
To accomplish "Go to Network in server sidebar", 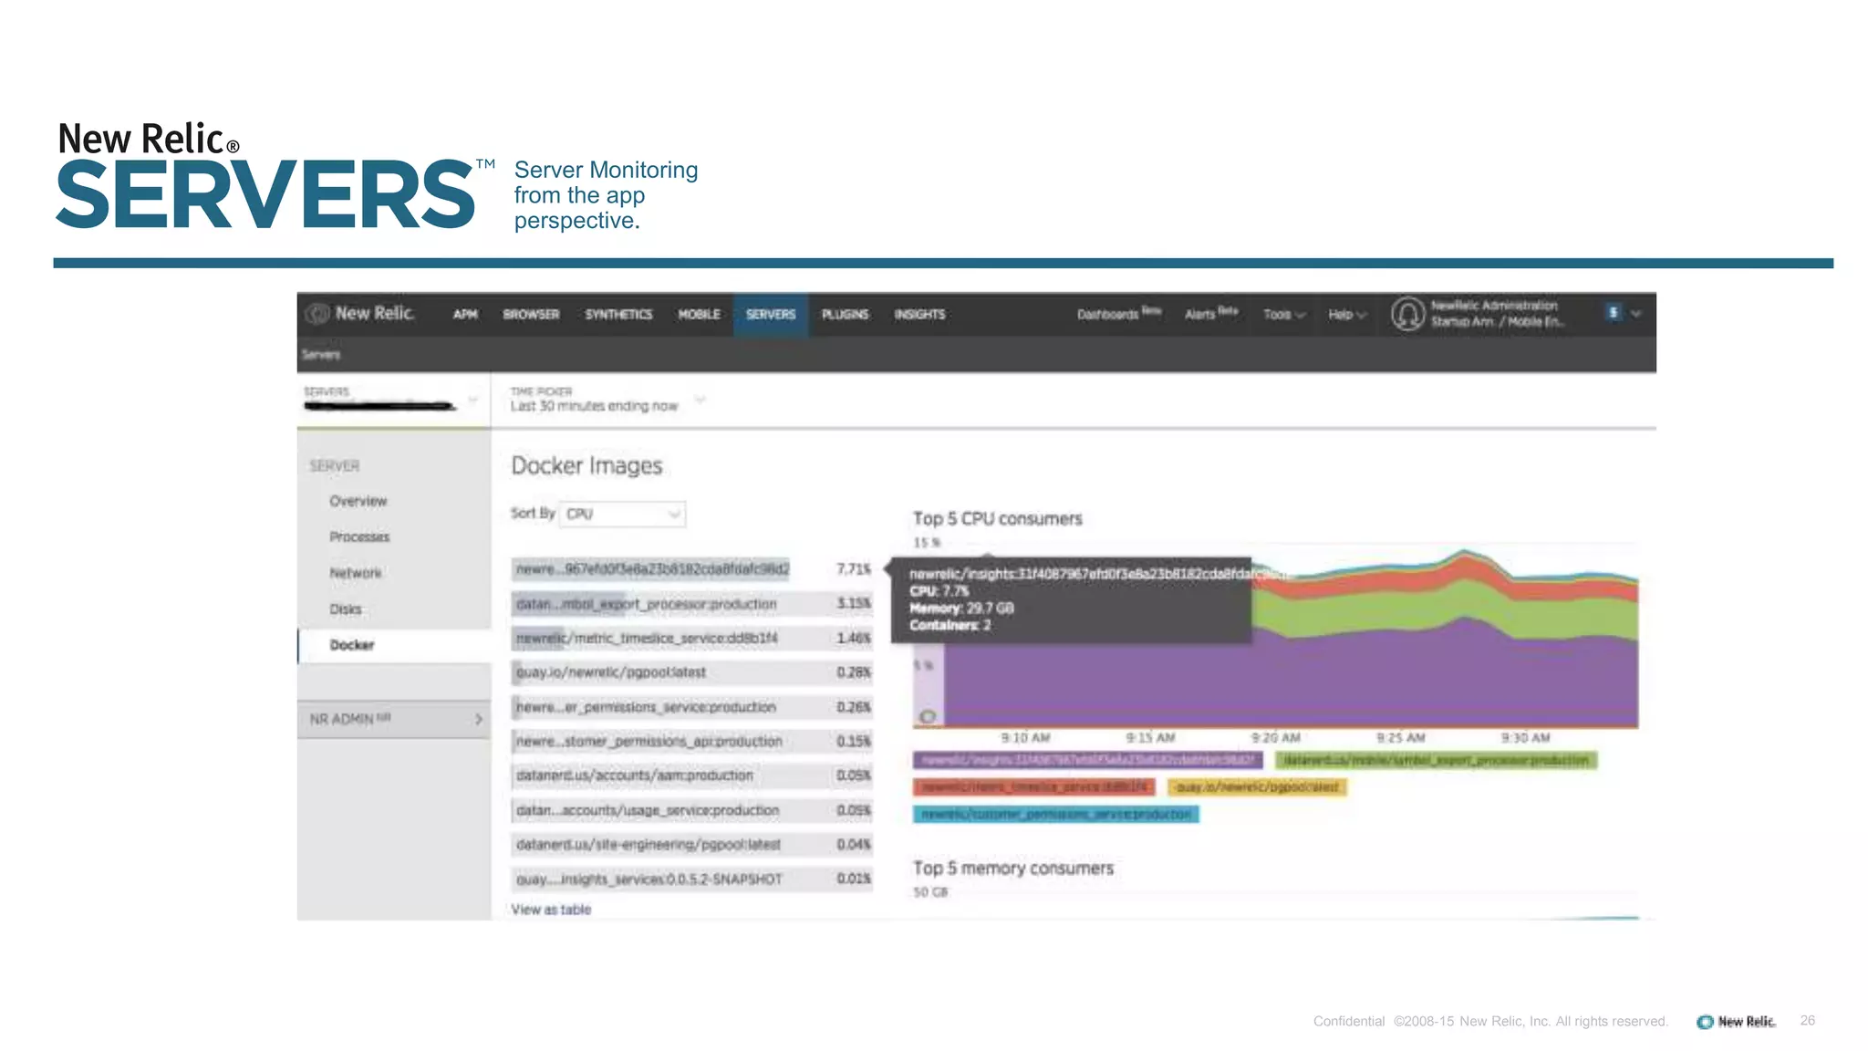I will pyautogui.click(x=356, y=573).
